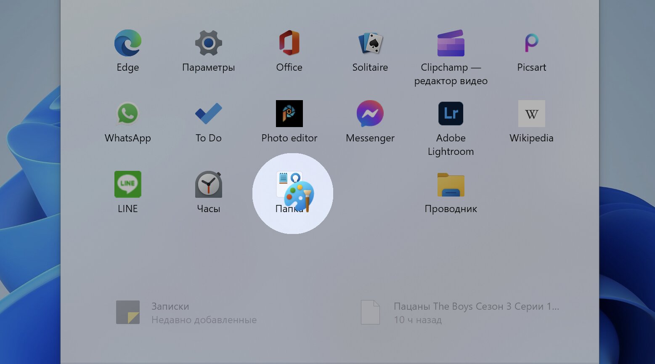Launch WhatsApp from pinned apps
The width and height of the screenshot is (655, 364).
point(128,114)
